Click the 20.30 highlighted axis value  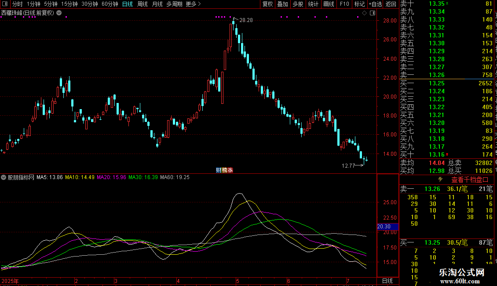click(387, 227)
